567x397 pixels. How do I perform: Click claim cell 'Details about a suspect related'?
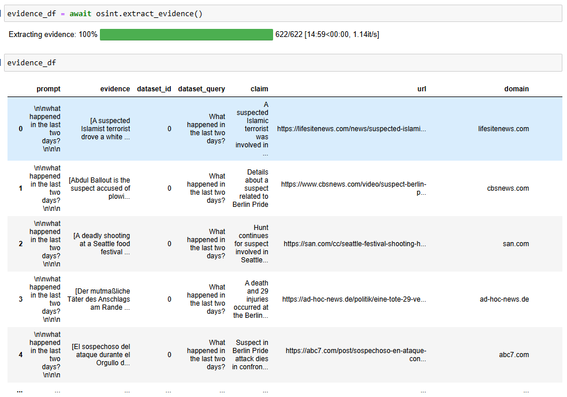[x=250, y=188]
